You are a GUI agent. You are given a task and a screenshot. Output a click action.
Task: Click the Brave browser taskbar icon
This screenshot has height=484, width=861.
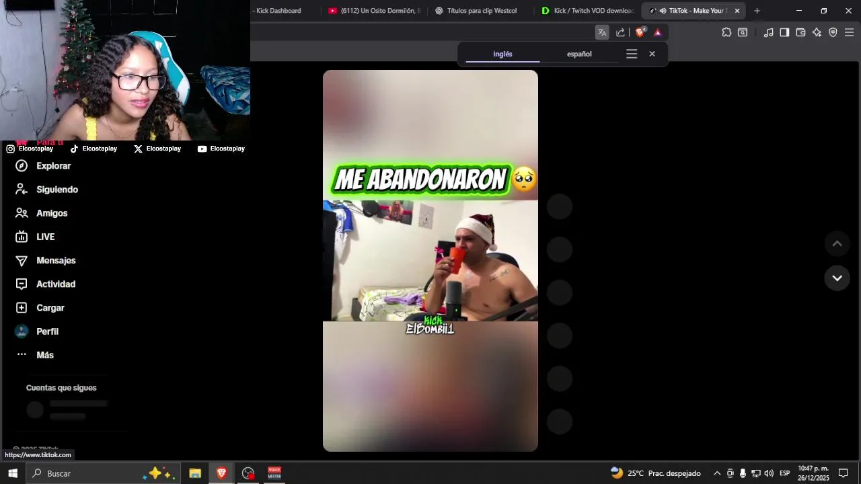[221, 473]
